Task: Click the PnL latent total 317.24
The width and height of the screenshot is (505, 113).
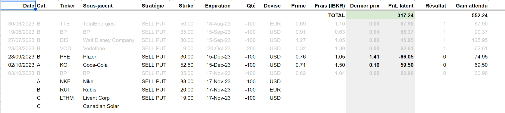Action: tap(405, 15)
